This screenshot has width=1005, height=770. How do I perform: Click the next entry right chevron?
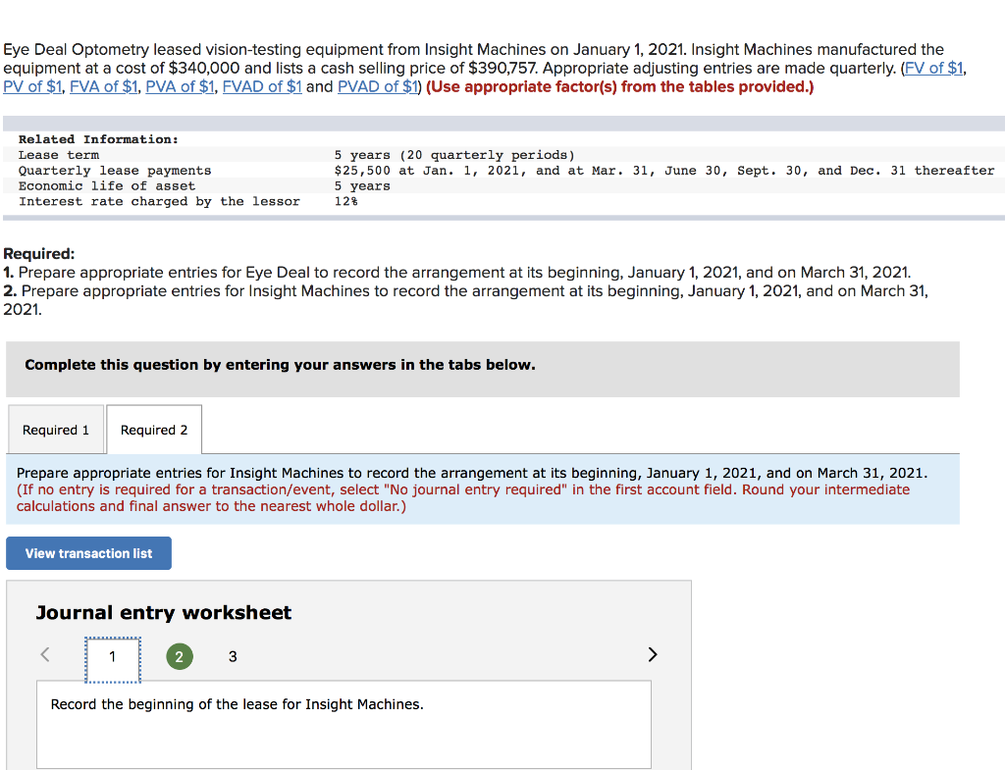point(653,654)
